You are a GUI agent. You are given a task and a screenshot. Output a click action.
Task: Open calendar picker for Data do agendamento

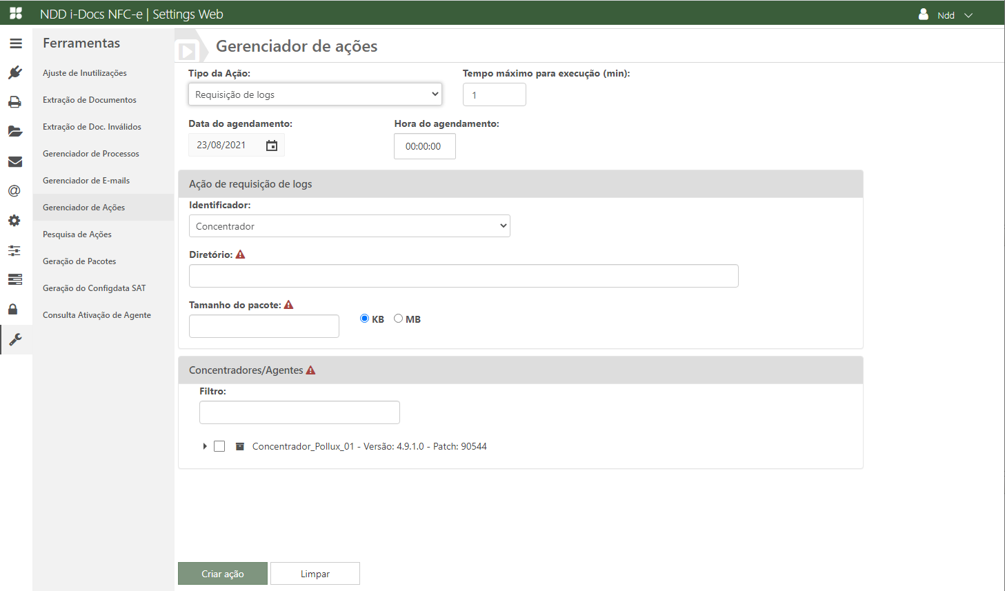(272, 146)
